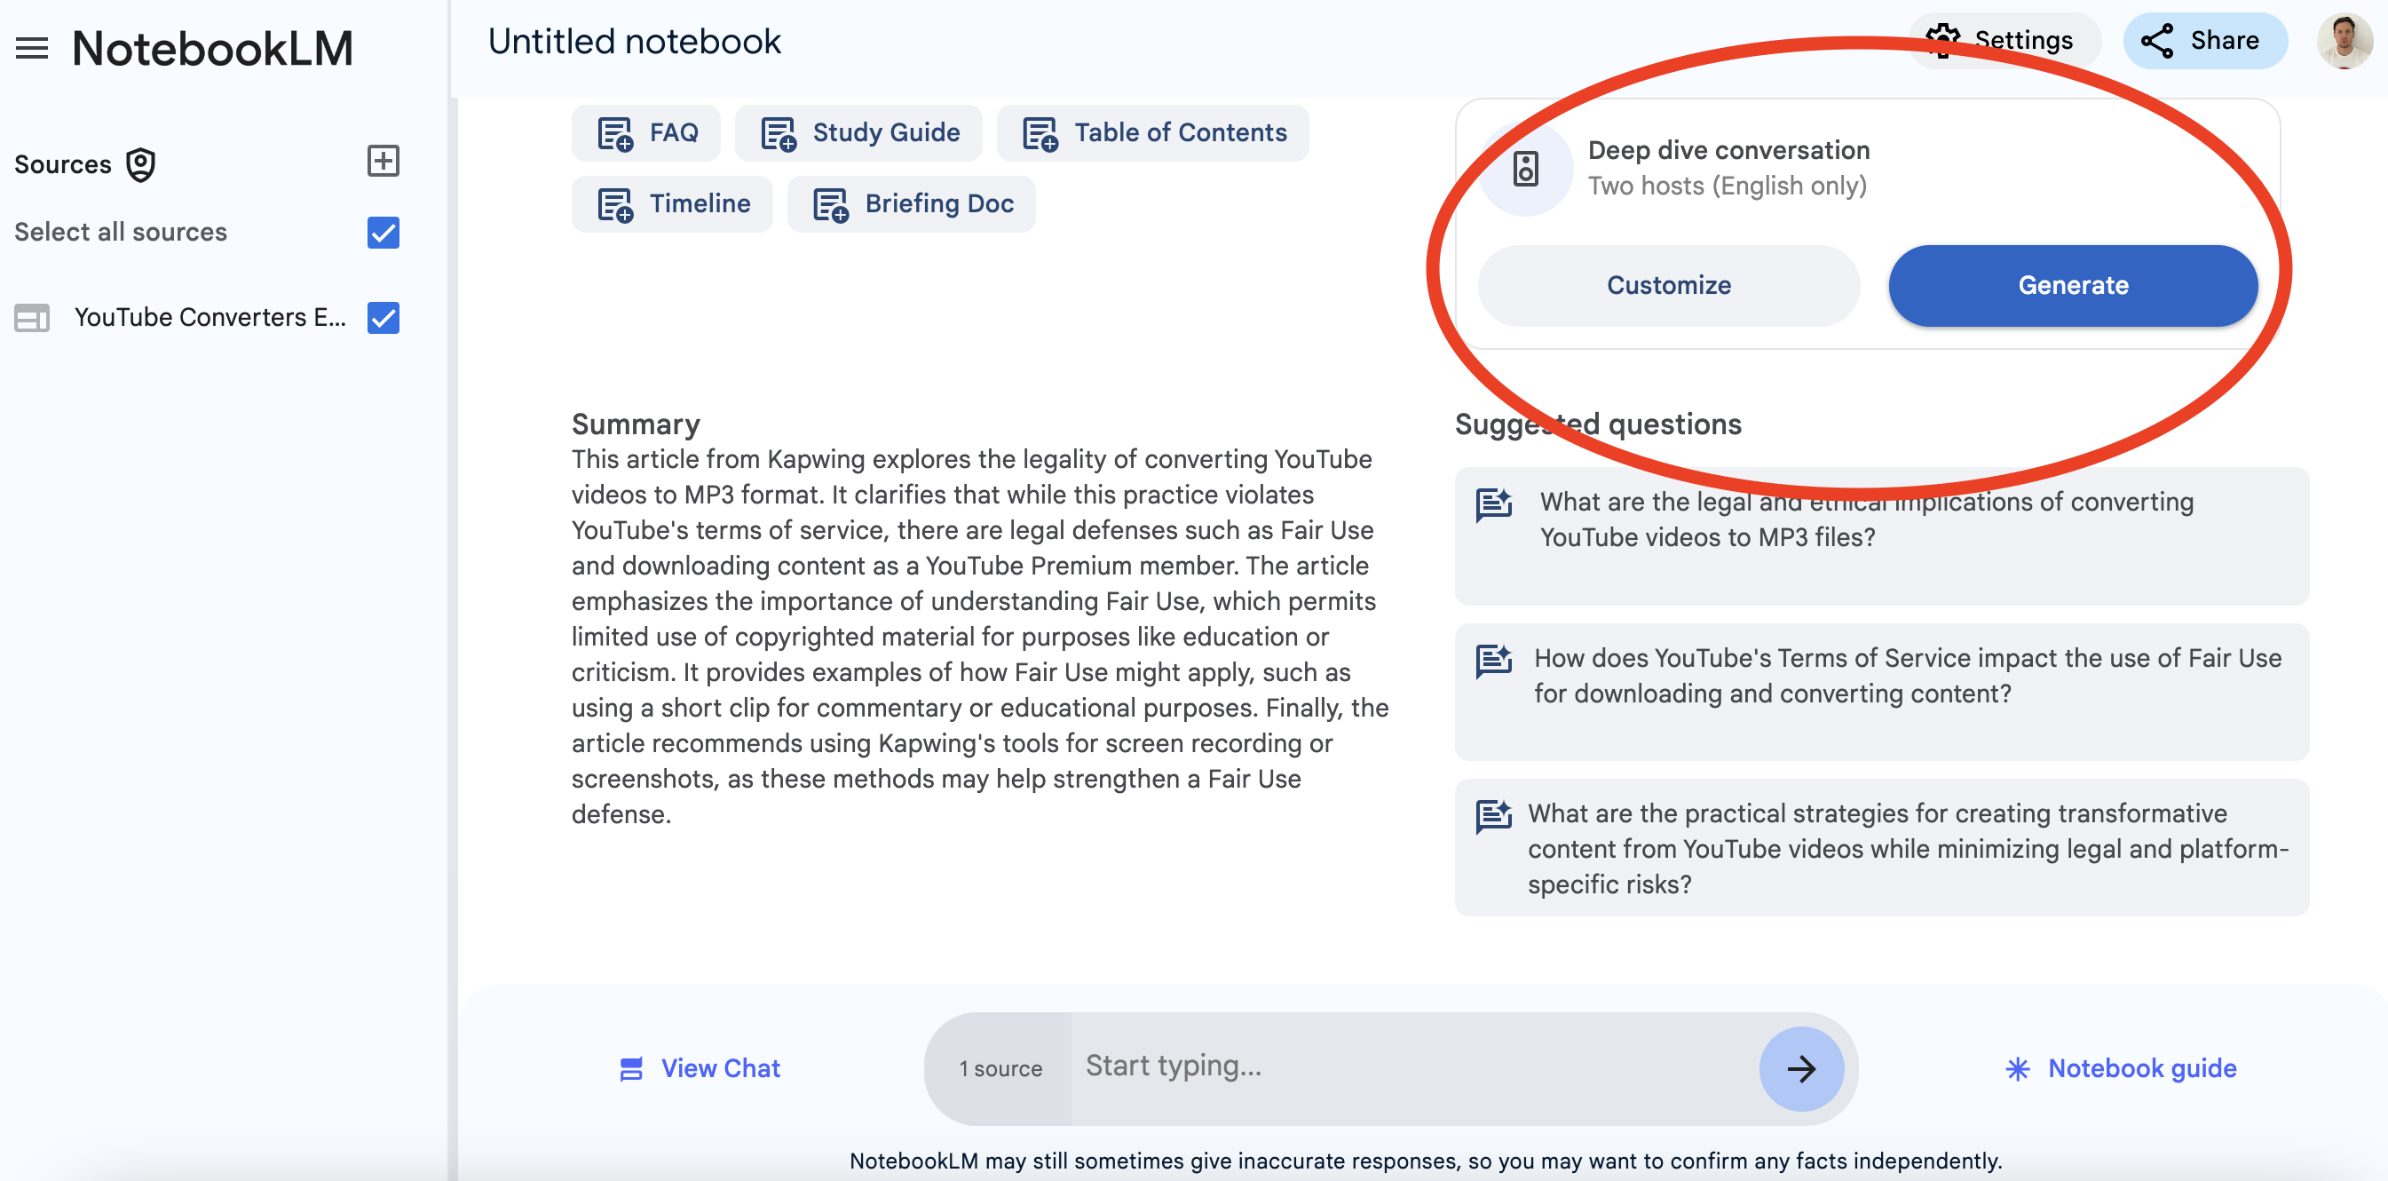2388x1181 pixels.
Task: Create a Timeline from the source
Action: 671,203
